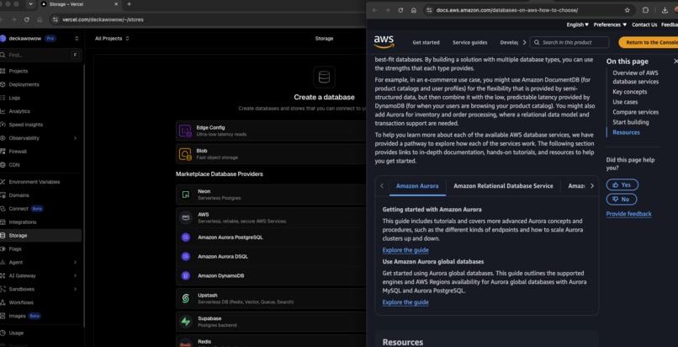The image size is (678, 347).
Task: Choose the Blob object storage option
Action: pos(271,153)
